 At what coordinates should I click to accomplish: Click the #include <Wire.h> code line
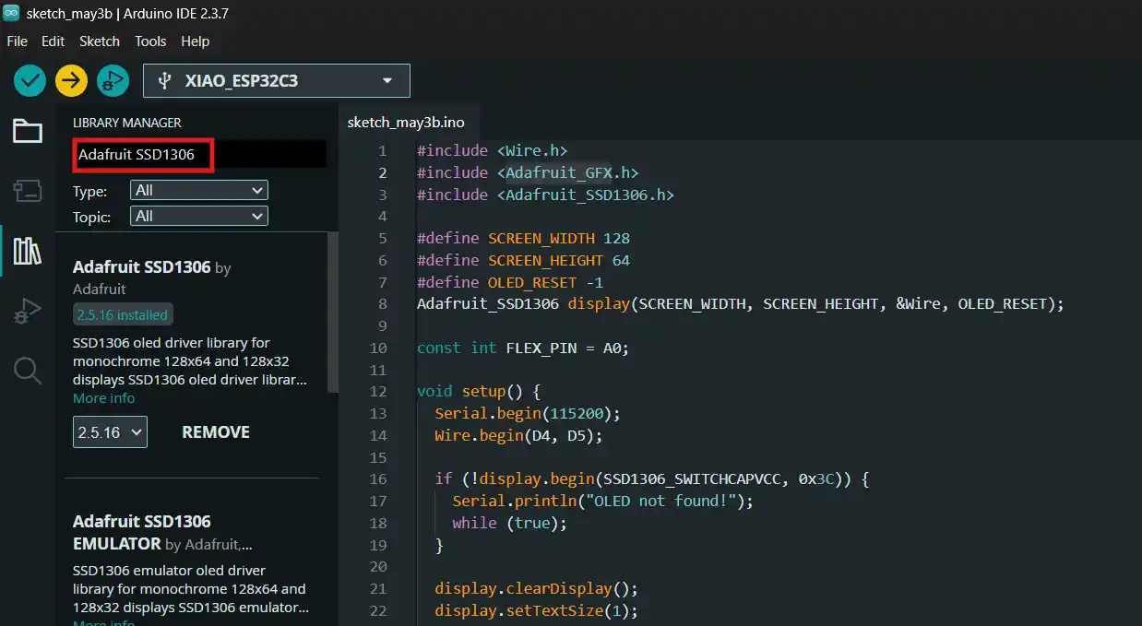(x=492, y=150)
